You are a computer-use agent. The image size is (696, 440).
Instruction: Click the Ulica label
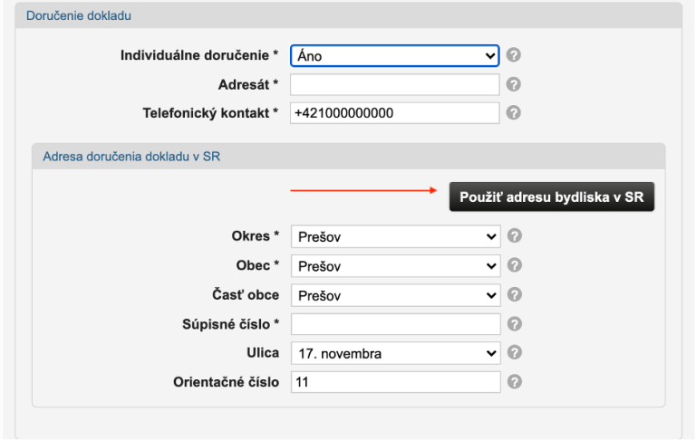click(x=263, y=352)
